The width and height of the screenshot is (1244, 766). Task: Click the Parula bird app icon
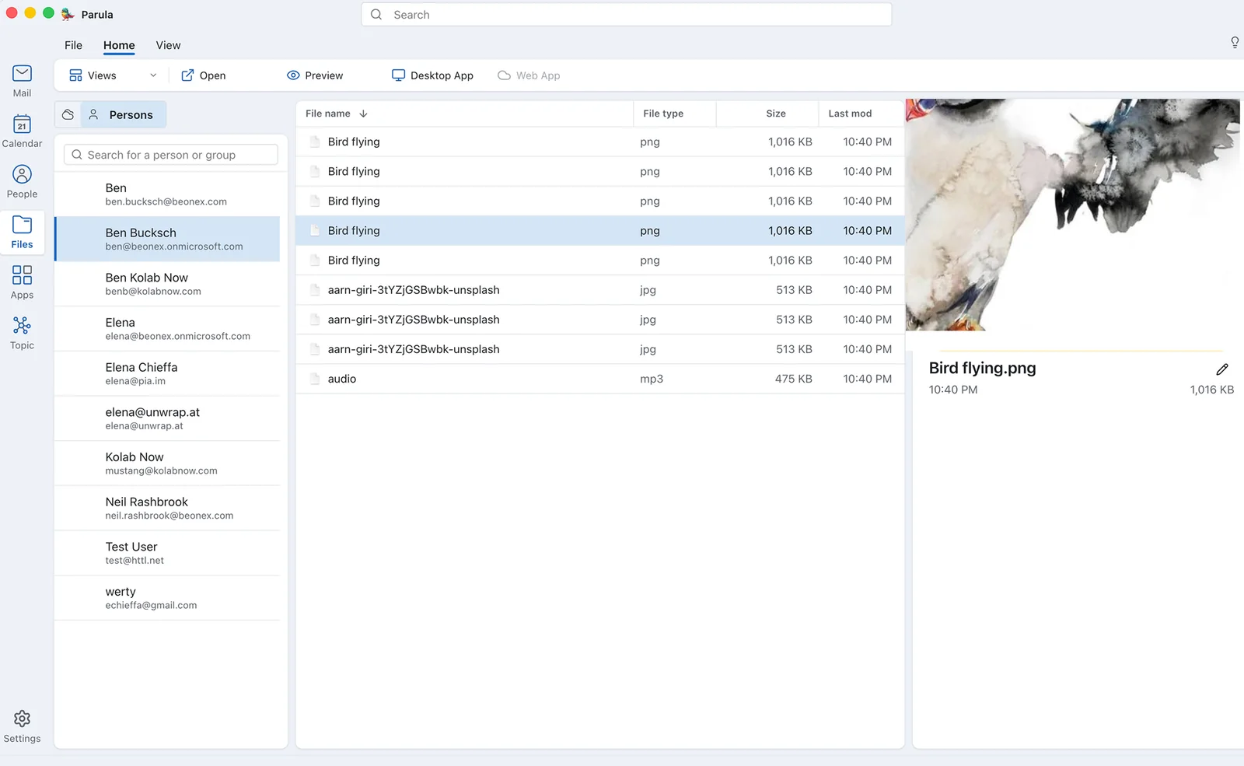tap(68, 14)
